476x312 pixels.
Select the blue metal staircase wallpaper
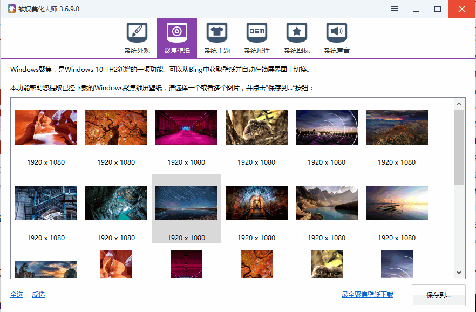click(46, 203)
